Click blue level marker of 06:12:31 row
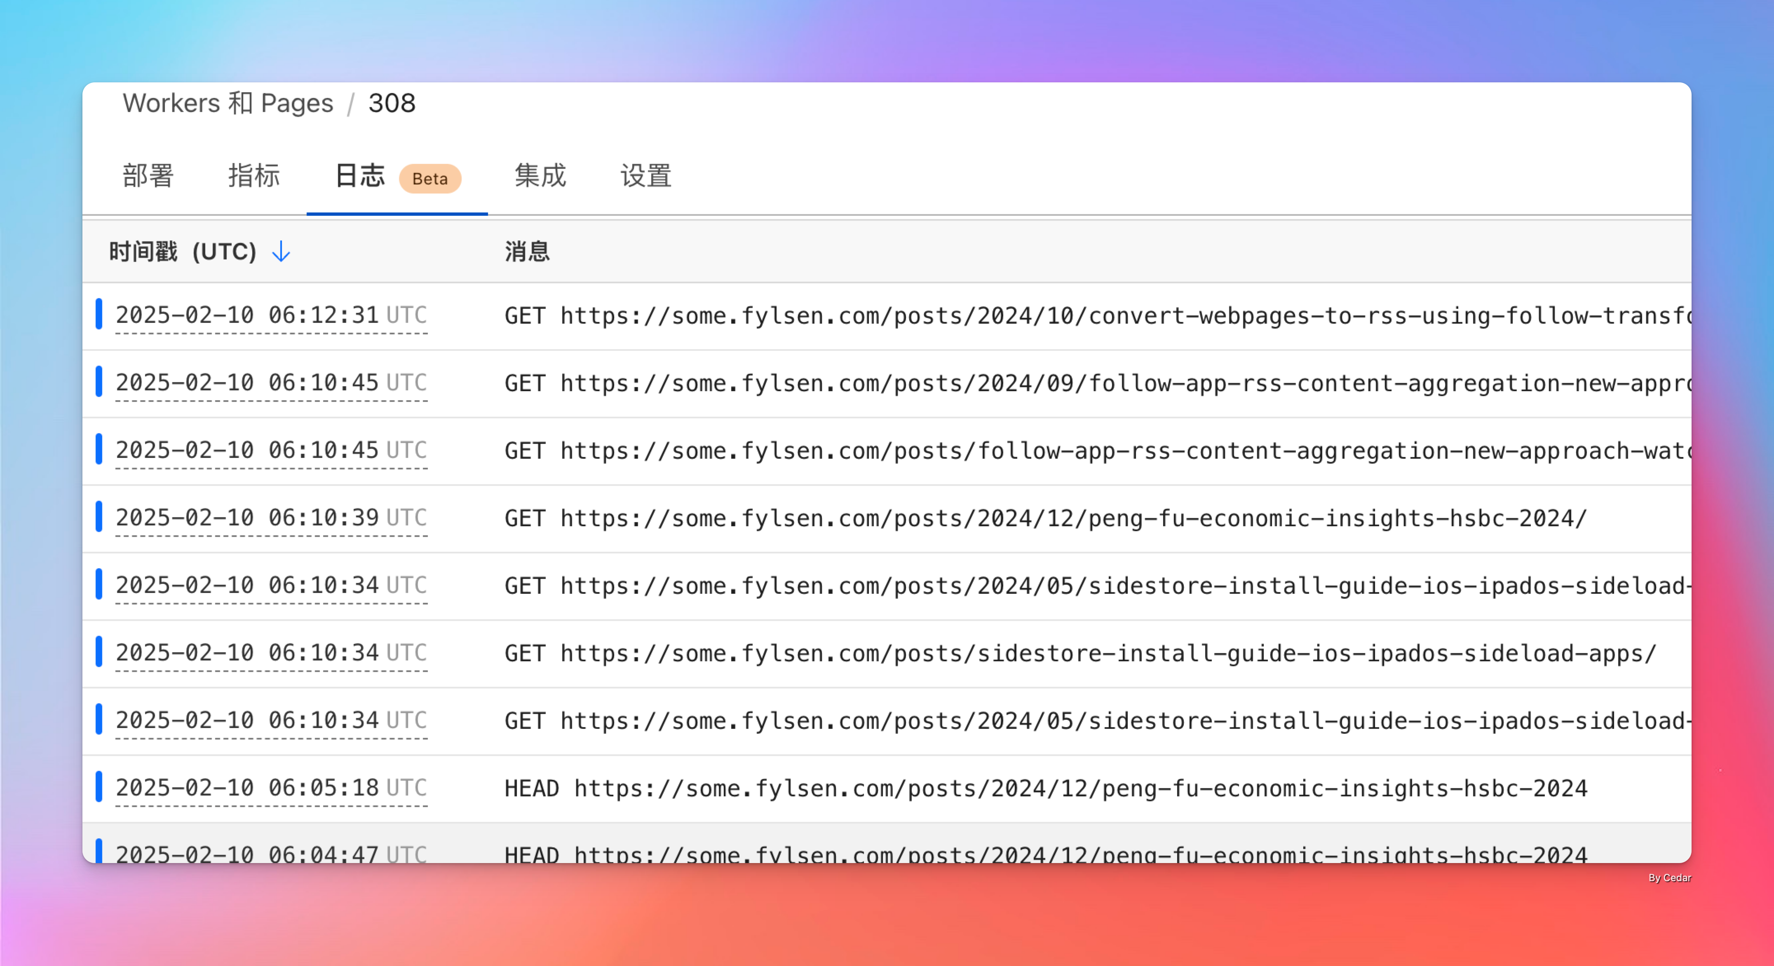1774x966 pixels. pos(99,314)
